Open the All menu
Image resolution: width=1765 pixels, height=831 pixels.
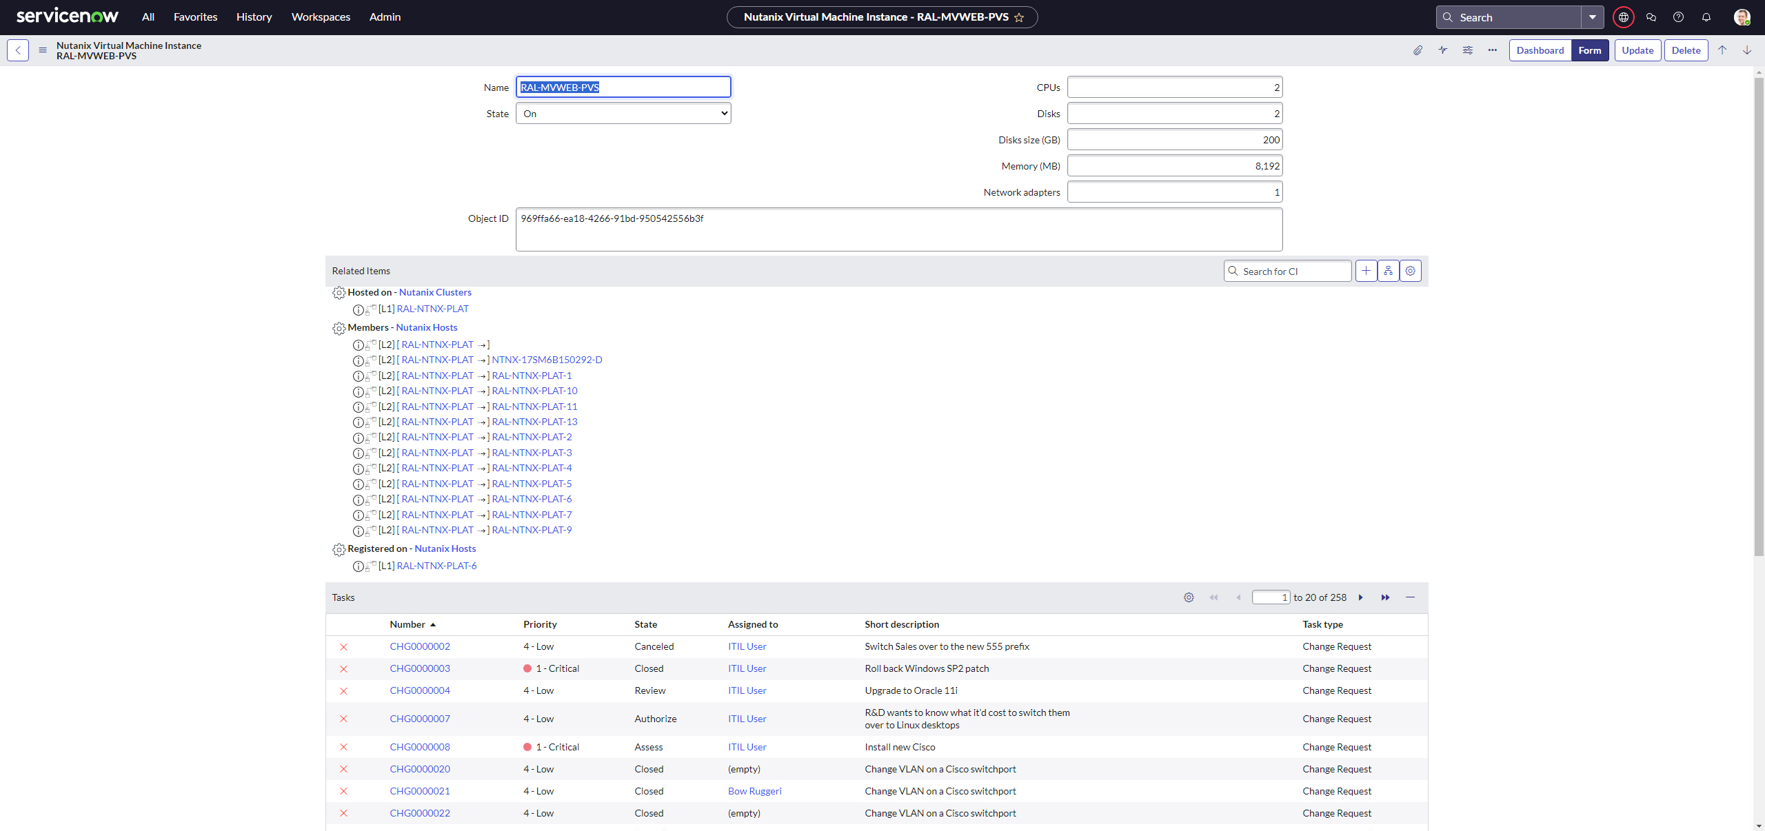(x=148, y=17)
